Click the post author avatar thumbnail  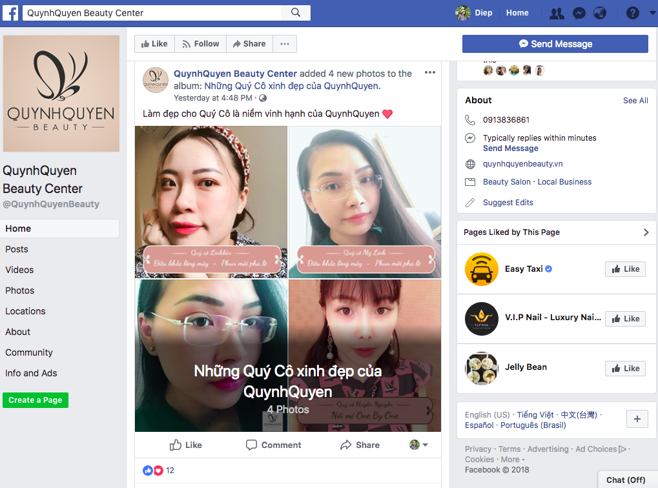click(156, 80)
